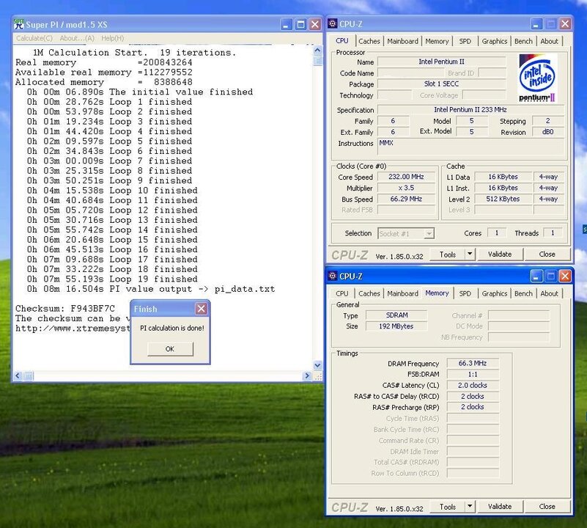Click the Intel Pentium II Name field
Image resolution: width=587 pixels, height=528 pixels.
[x=441, y=62]
